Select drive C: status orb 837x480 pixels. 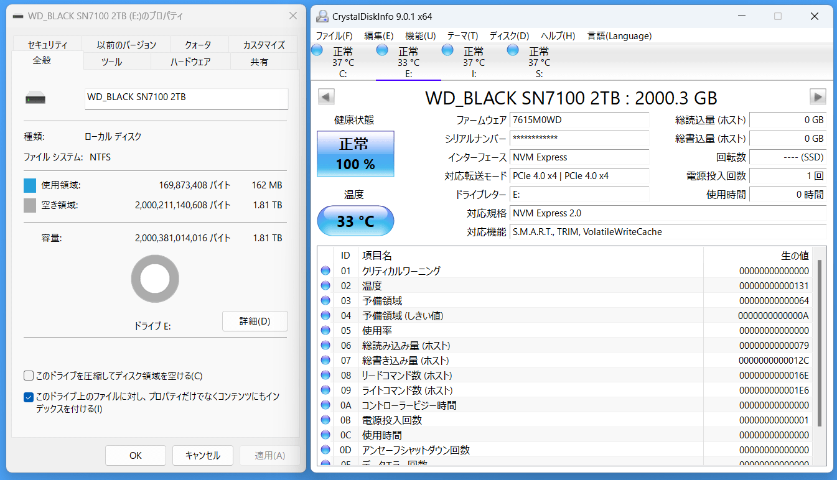point(317,50)
